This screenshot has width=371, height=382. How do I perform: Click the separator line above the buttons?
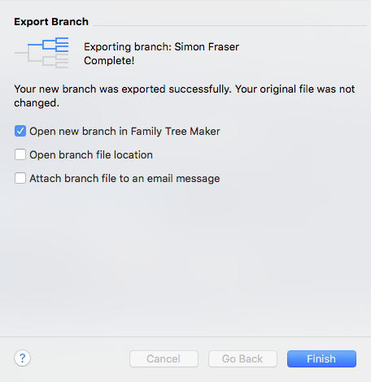pos(185,337)
